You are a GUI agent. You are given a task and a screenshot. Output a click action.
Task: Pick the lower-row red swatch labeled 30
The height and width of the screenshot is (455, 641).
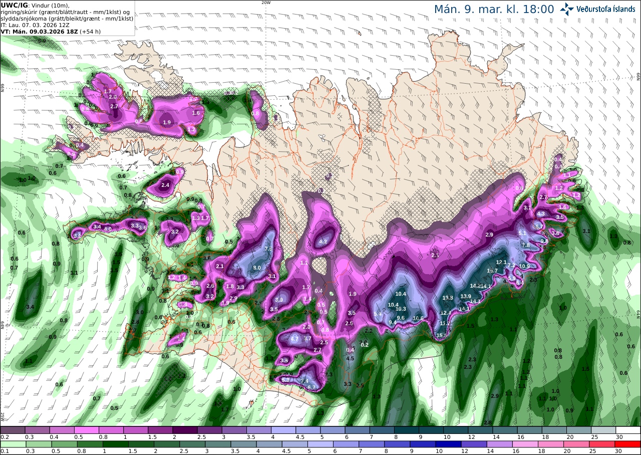pyautogui.click(x=628, y=444)
